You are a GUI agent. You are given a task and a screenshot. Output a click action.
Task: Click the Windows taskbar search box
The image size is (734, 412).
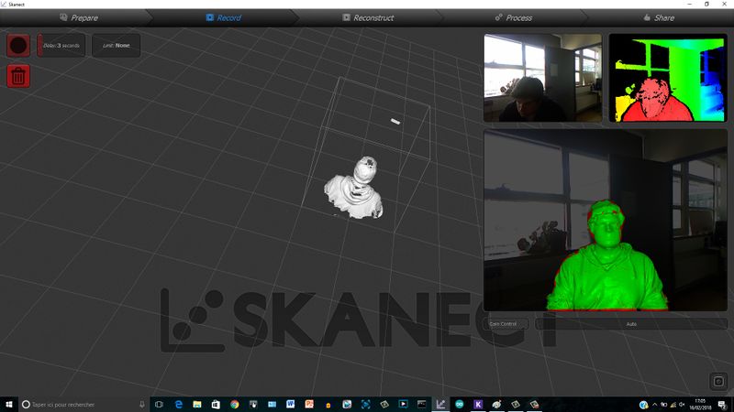(x=83, y=404)
